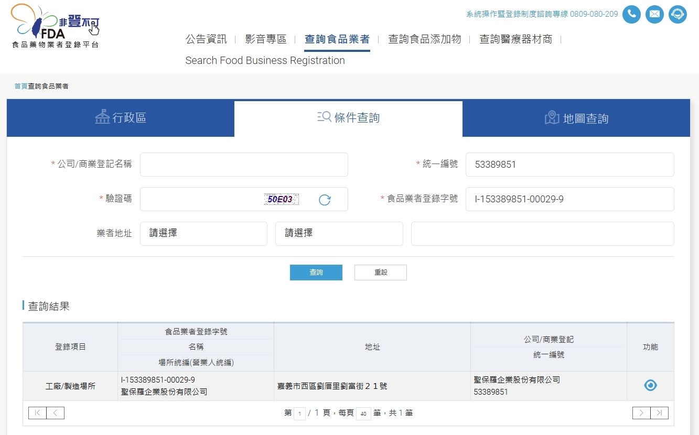This screenshot has width=699, height=435.
Task: Open the customer service headset icon
Action: point(678,14)
